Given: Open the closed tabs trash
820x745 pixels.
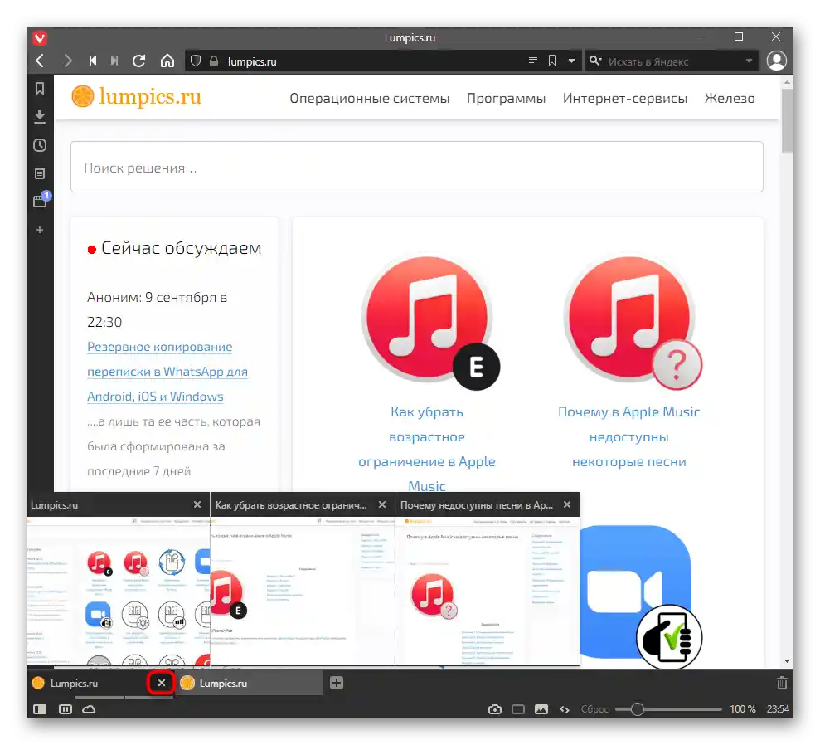Looking at the screenshot, I should [782, 683].
